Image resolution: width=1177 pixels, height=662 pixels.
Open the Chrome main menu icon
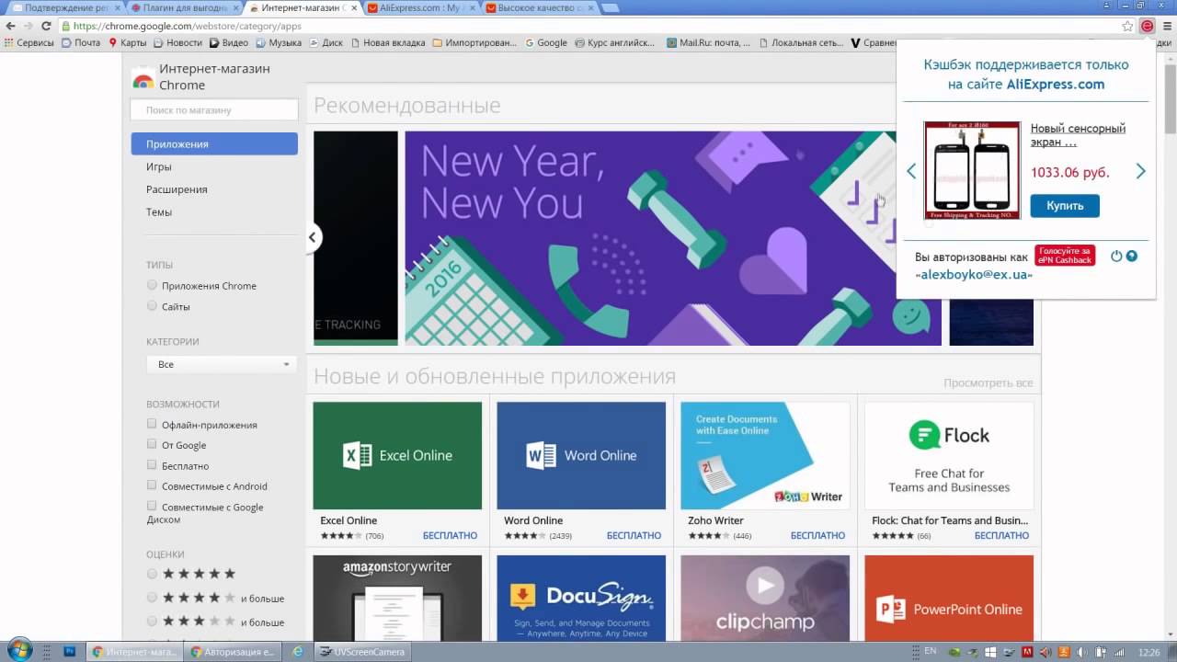pyautogui.click(x=1166, y=26)
